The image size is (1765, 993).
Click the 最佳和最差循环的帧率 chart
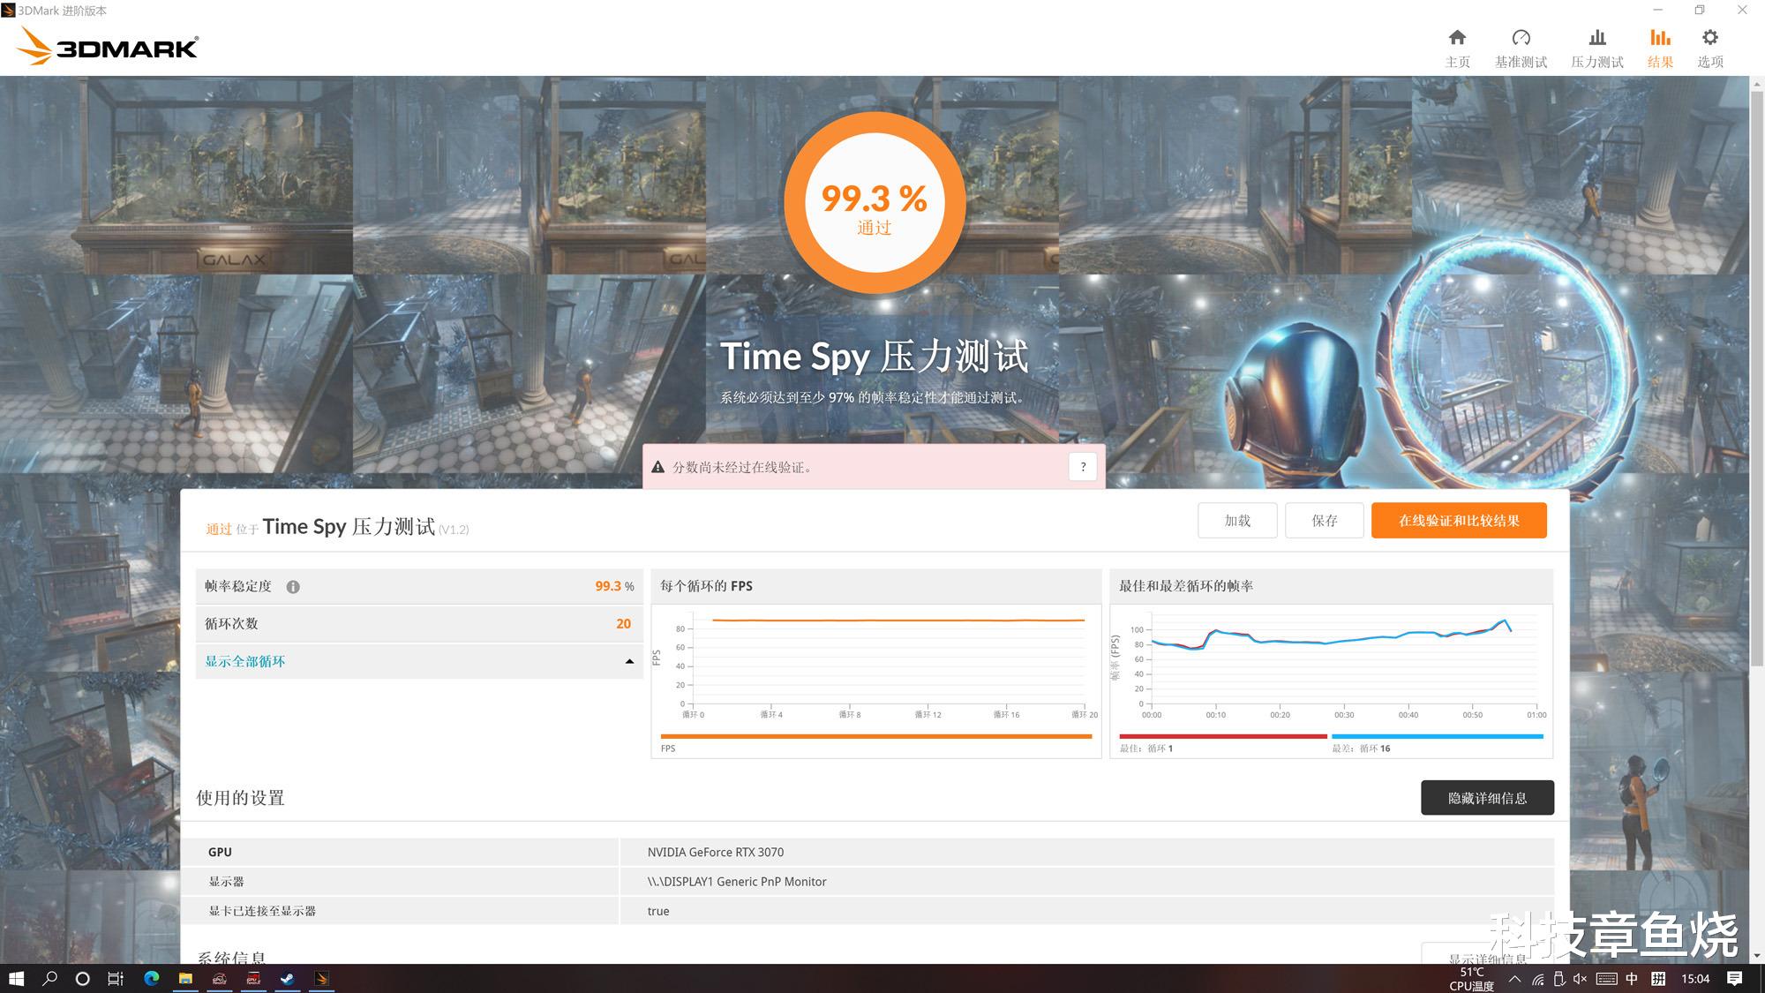pyautogui.click(x=1331, y=664)
